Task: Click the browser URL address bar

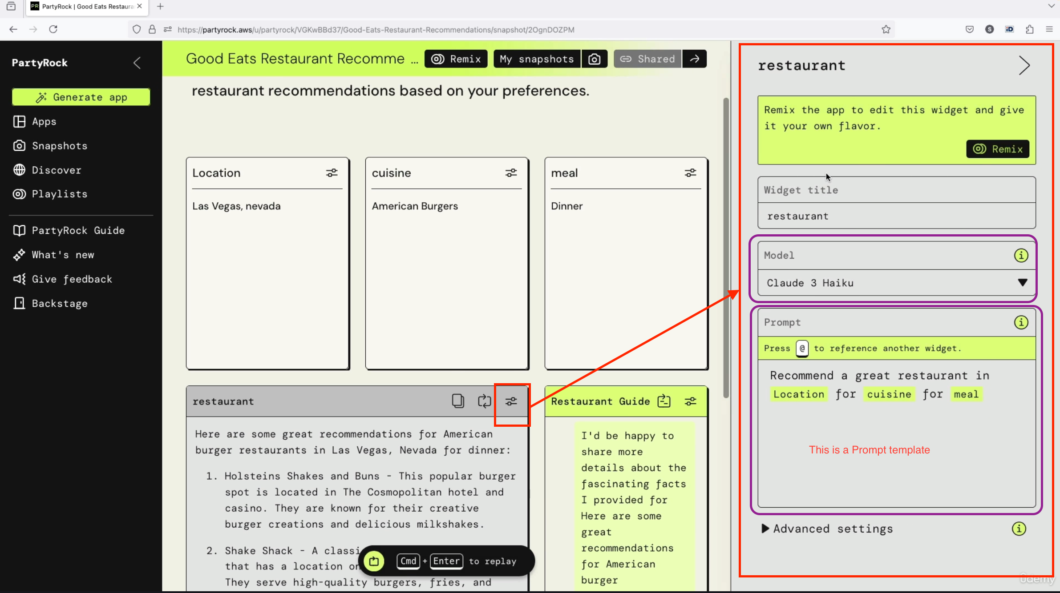Action: coord(512,29)
